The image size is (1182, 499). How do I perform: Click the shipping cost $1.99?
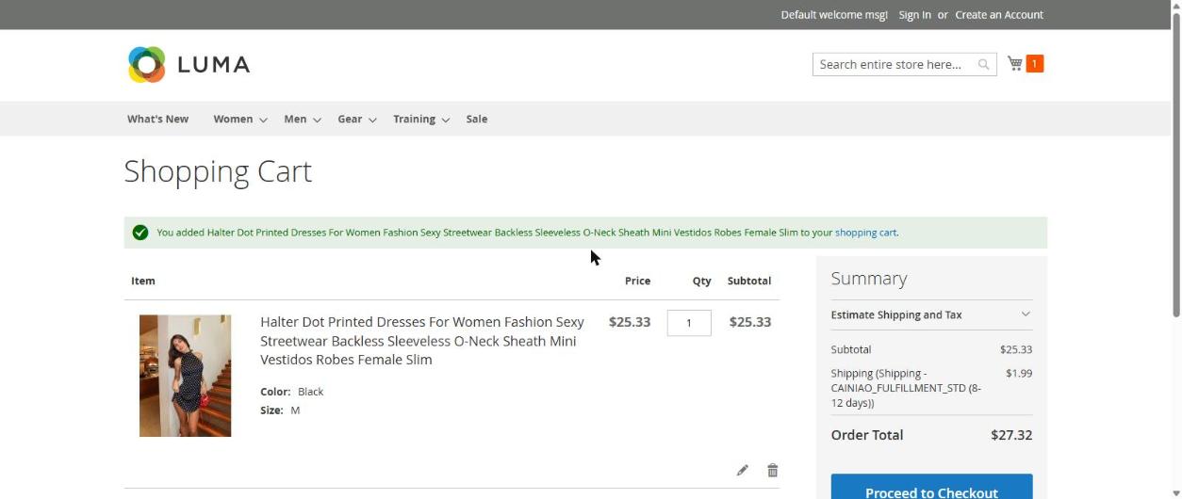click(x=1019, y=373)
